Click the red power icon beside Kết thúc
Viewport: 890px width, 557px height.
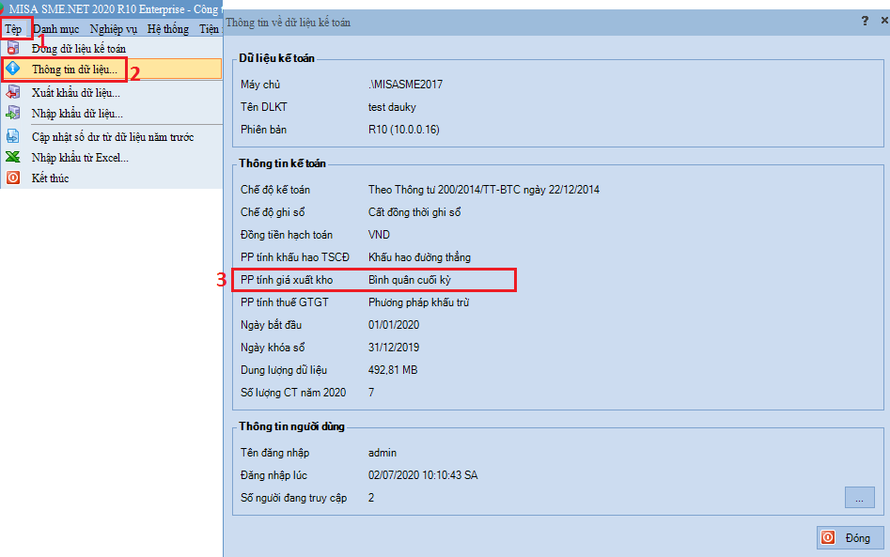tap(13, 178)
